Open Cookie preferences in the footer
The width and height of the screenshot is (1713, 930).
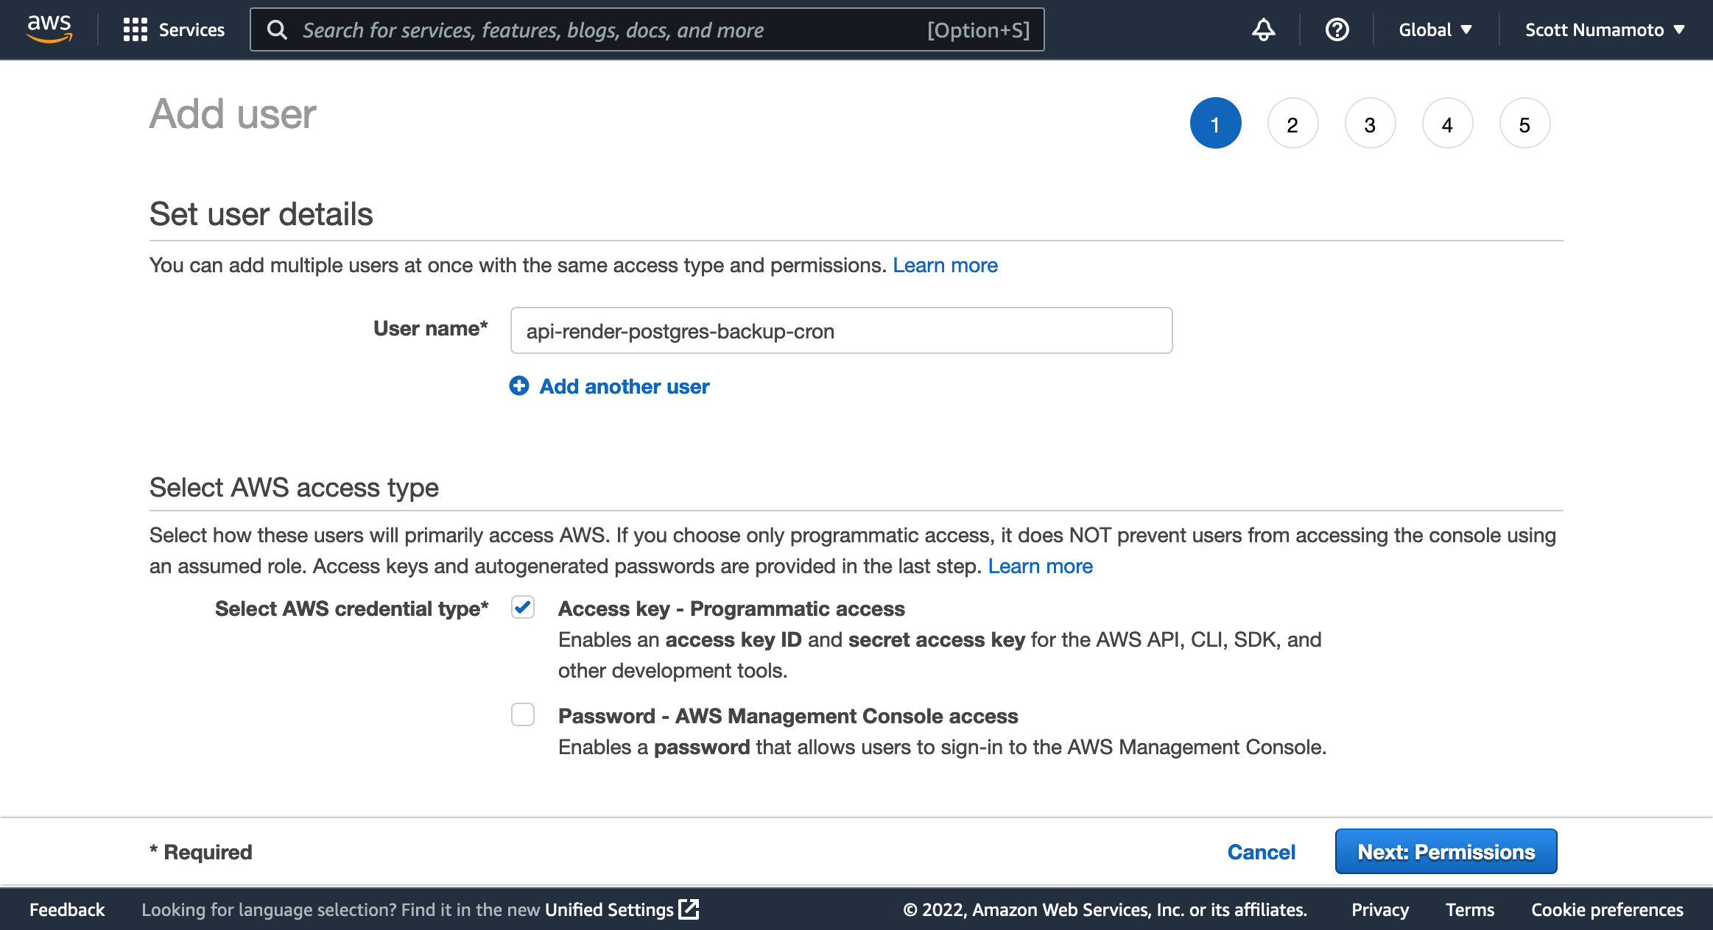point(1608,909)
